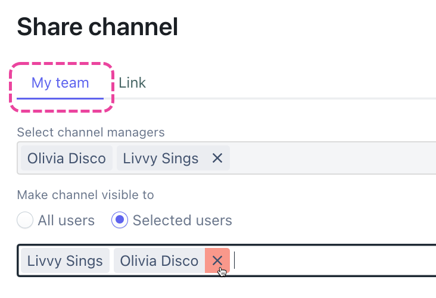Select the Livvy Sings chip in channel managers
Image resolution: width=436 pixels, height=298 pixels.
click(x=161, y=158)
